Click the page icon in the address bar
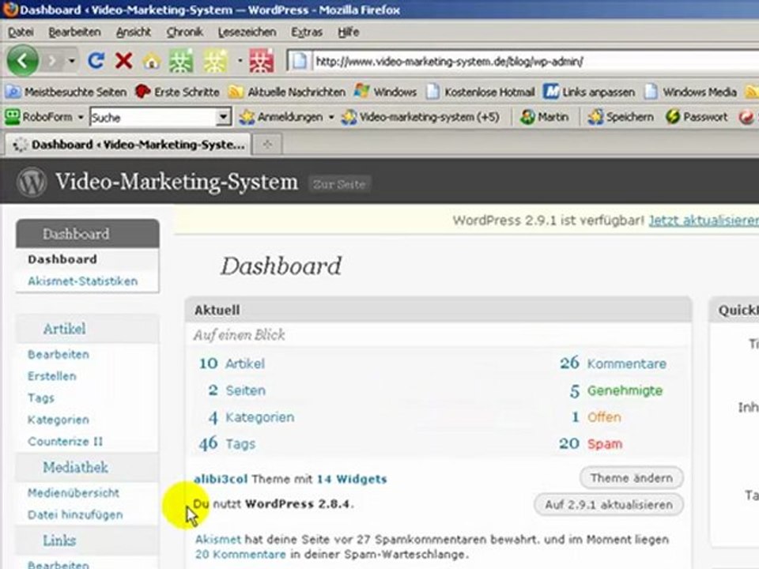 click(299, 62)
